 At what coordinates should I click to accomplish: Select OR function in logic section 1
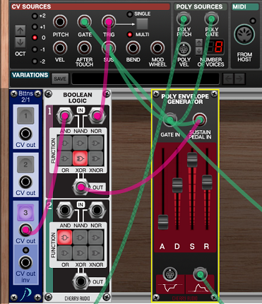pyautogui.click(x=65, y=158)
